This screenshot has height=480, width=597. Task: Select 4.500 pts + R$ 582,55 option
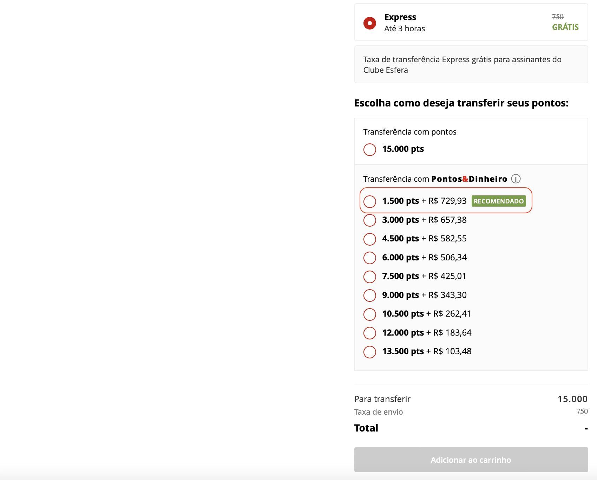(370, 239)
